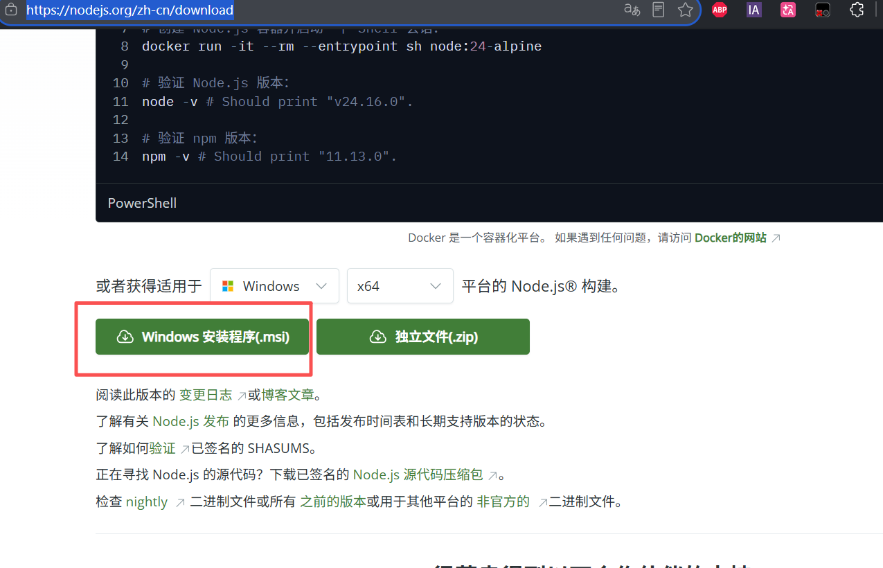
Task: Open the 非官方的 unofficial builds link
Action: [503, 502]
